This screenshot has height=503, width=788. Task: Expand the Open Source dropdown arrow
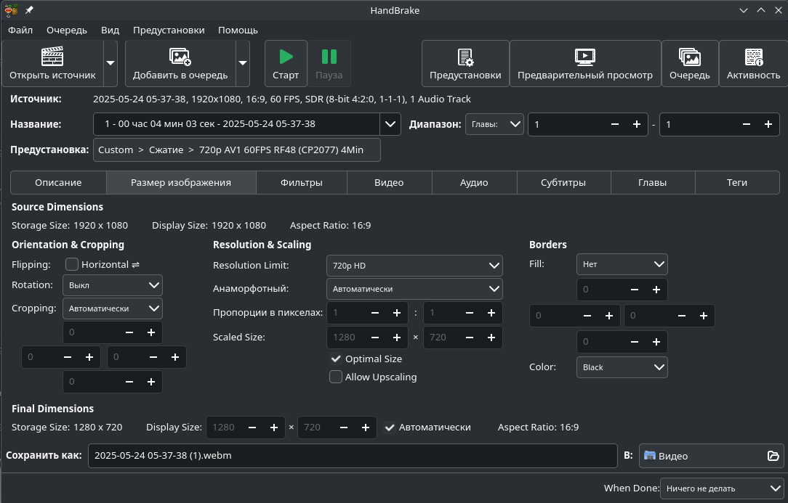click(110, 63)
